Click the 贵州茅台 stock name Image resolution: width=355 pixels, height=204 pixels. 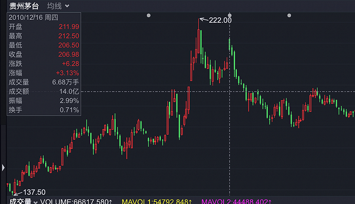coord(24,6)
